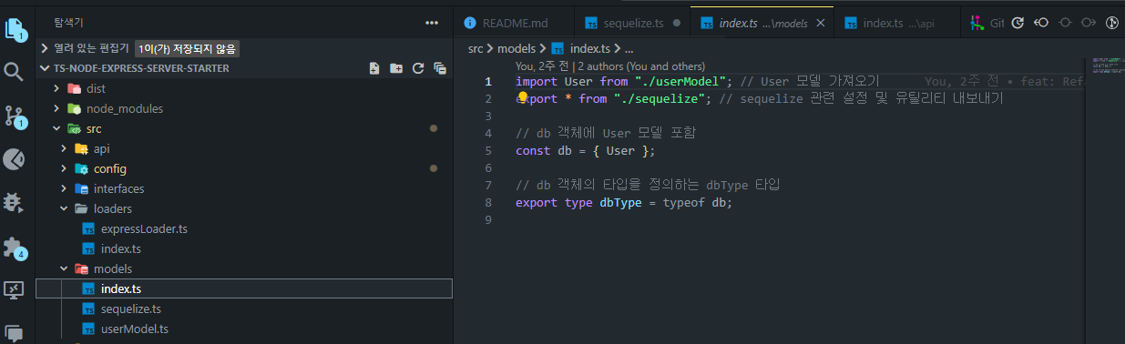Click the New Folder icon in explorer header
This screenshot has width=1125, height=344.
(396, 68)
